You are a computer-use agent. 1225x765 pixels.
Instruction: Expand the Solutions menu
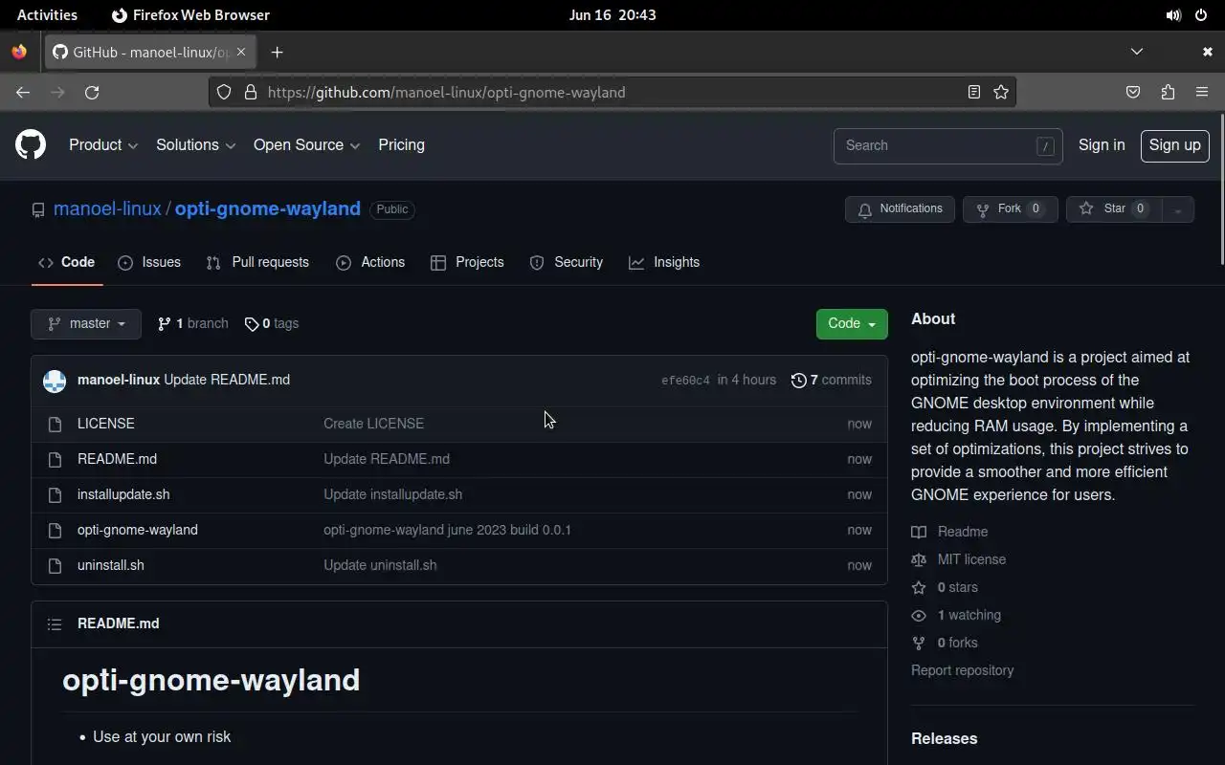(195, 145)
